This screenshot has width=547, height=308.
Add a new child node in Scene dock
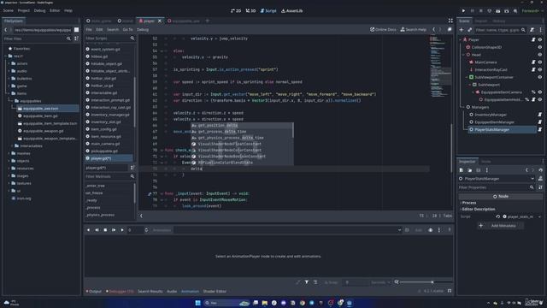coord(462,30)
